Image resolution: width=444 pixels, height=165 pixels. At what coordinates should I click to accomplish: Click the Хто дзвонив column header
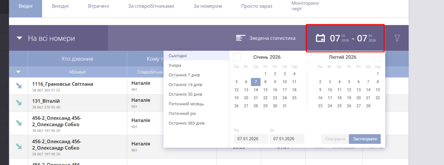(x=77, y=59)
